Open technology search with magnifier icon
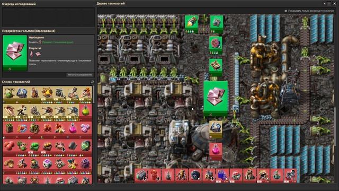Image resolution: width=339 pixels, height=191 pixels. coord(92,82)
